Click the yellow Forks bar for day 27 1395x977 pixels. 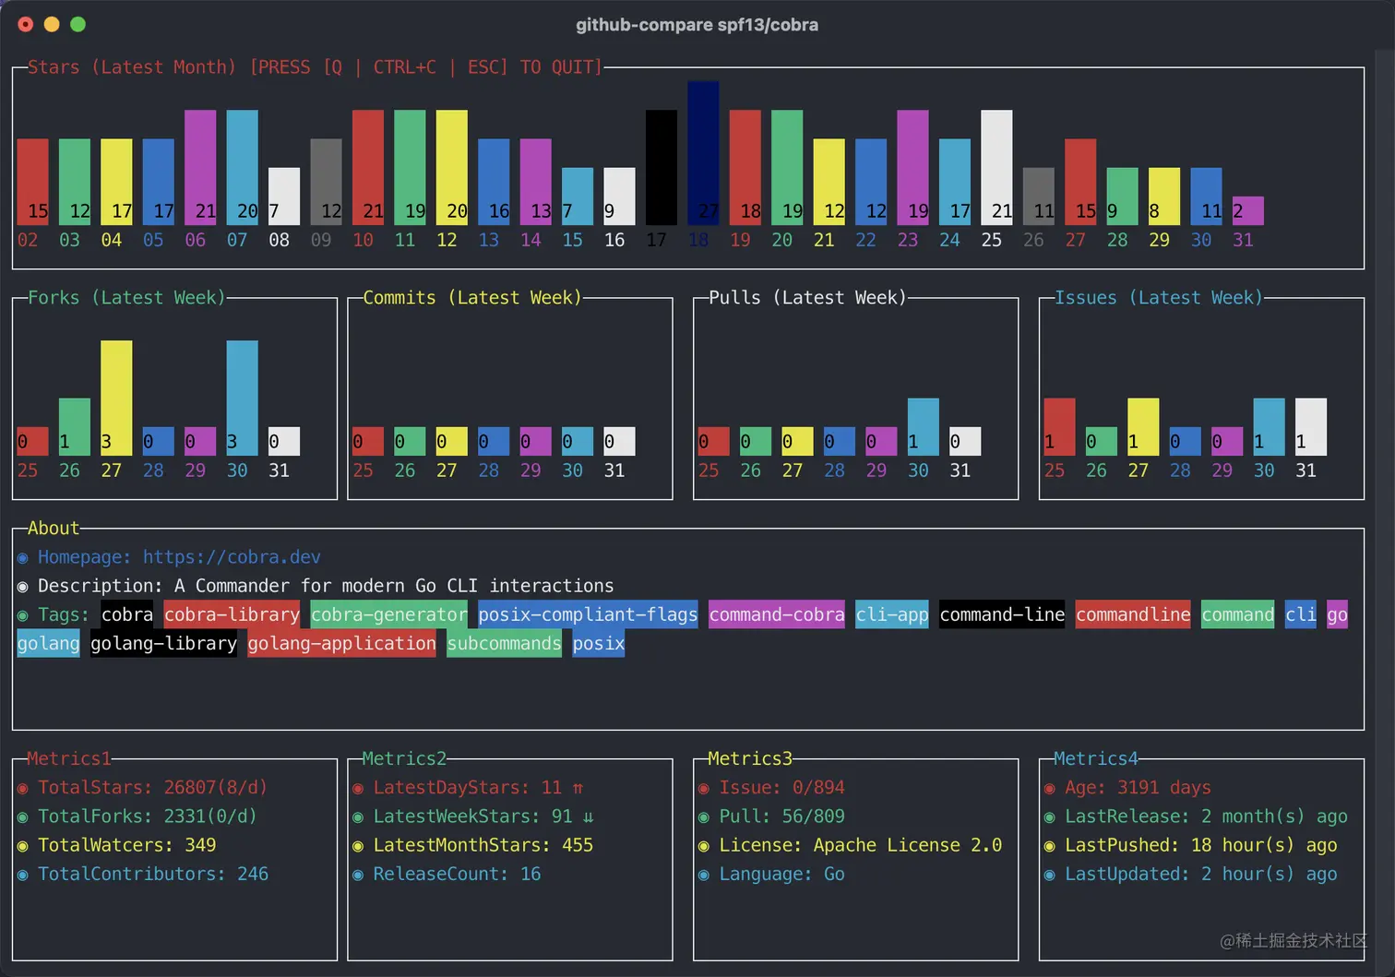pyautogui.click(x=116, y=398)
